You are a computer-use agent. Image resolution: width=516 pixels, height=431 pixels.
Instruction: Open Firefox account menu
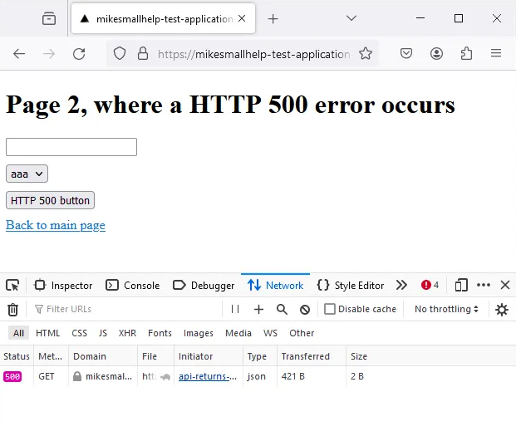click(436, 53)
